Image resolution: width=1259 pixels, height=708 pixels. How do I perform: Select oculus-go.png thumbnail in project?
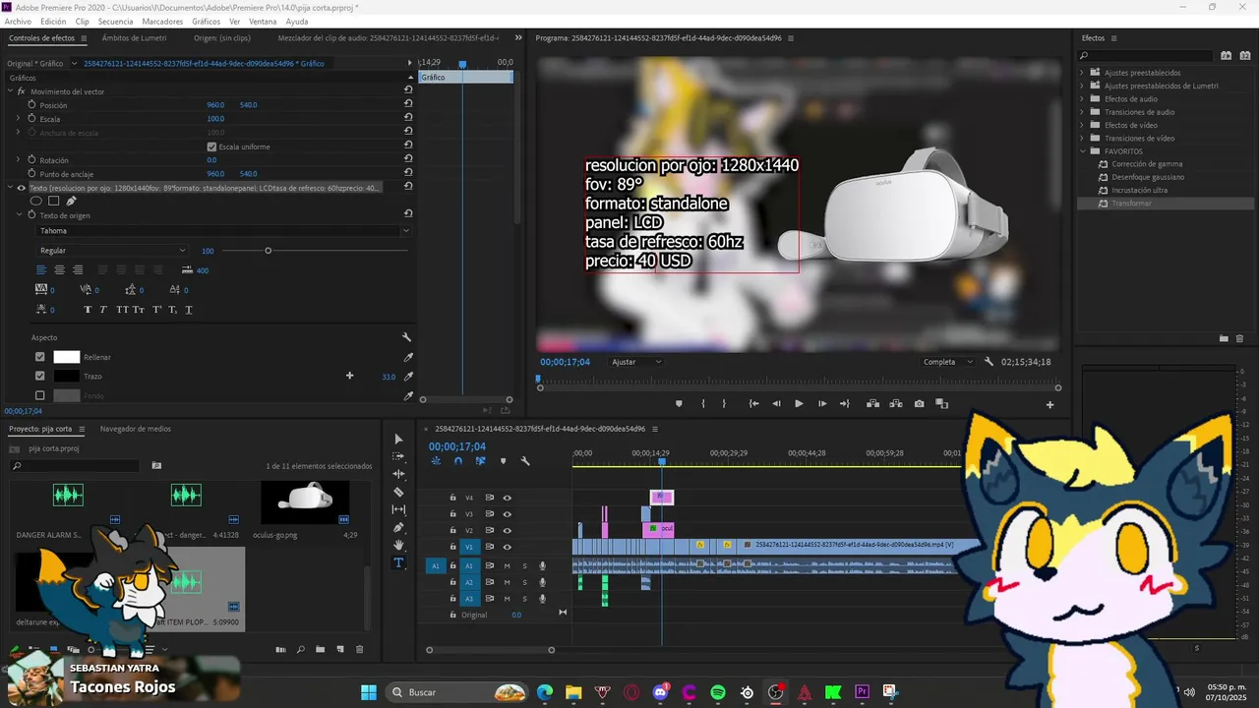tap(305, 501)
